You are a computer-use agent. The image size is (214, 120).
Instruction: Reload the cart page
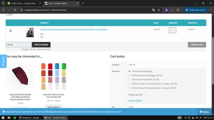click(x=15, y=10)
